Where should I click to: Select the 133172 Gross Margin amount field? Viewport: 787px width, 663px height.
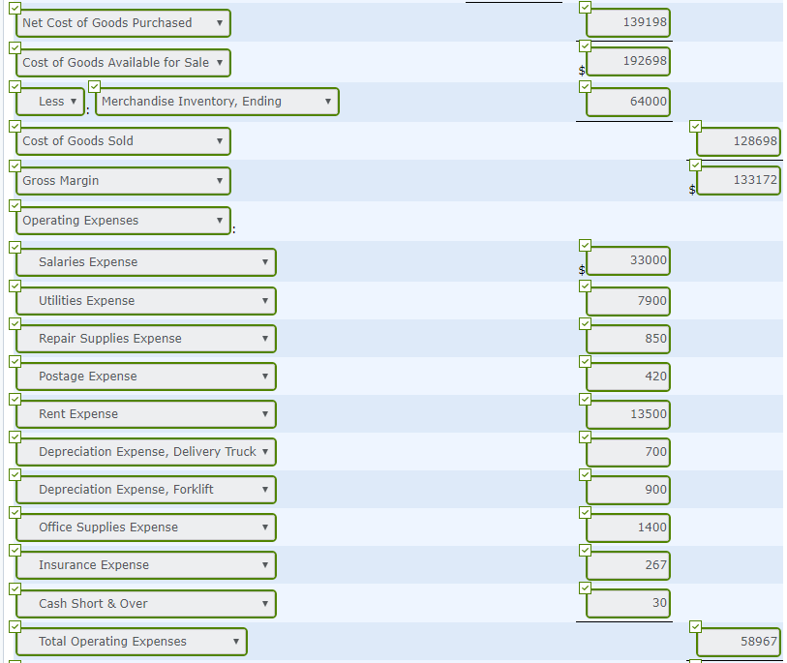pos(738,180)
